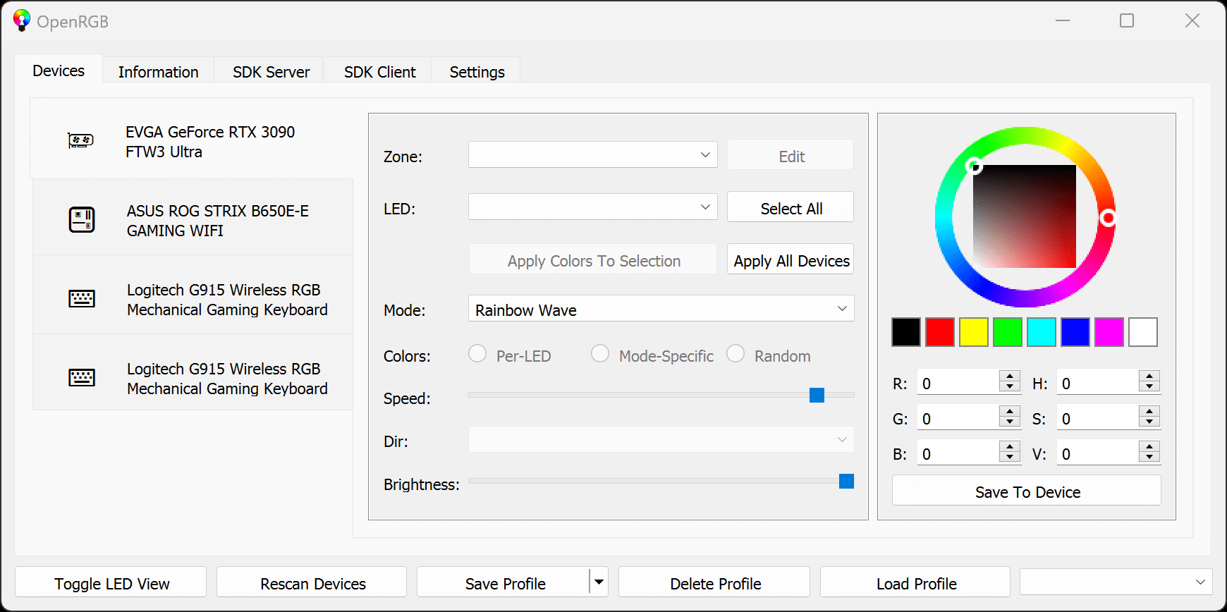Open the Settings tab
Screen dimensions: 1227x612
coord(477,72)
